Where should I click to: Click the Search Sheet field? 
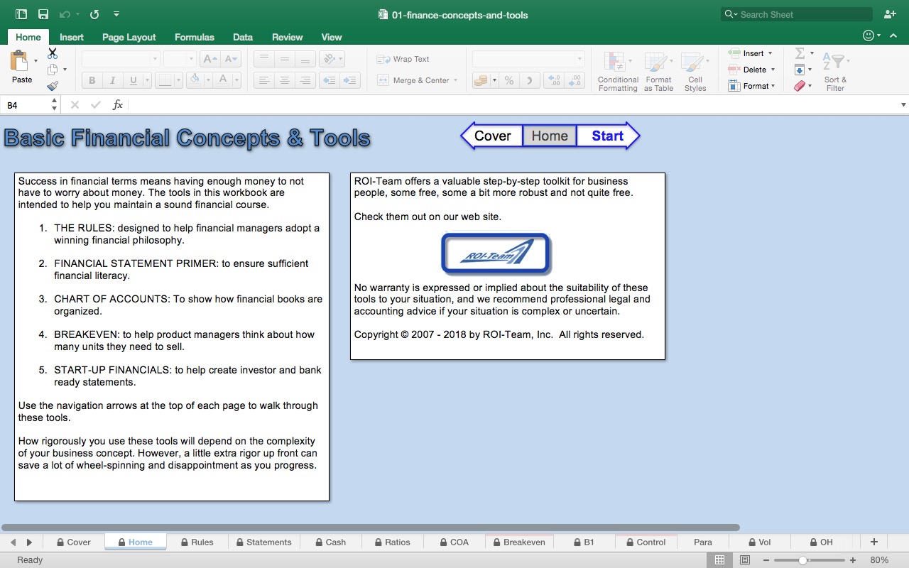[x=795, y=13]
